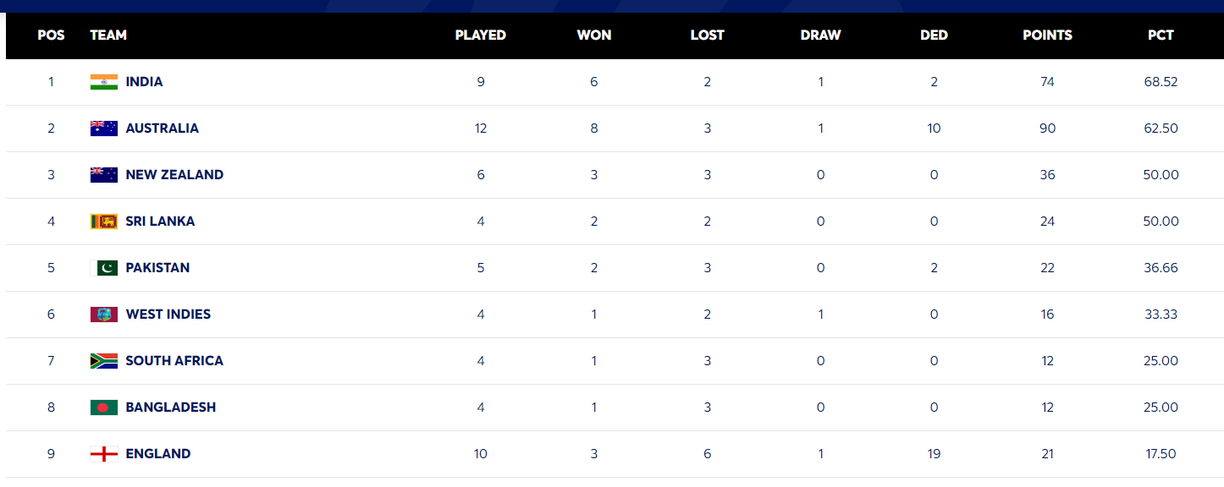Select the NEW ZEALAND team name
This screenshot has width=1224, height=487.
(174, 175)
